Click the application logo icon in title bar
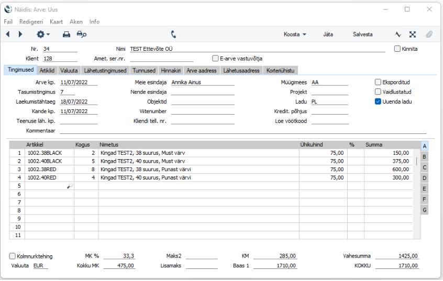 8,9
